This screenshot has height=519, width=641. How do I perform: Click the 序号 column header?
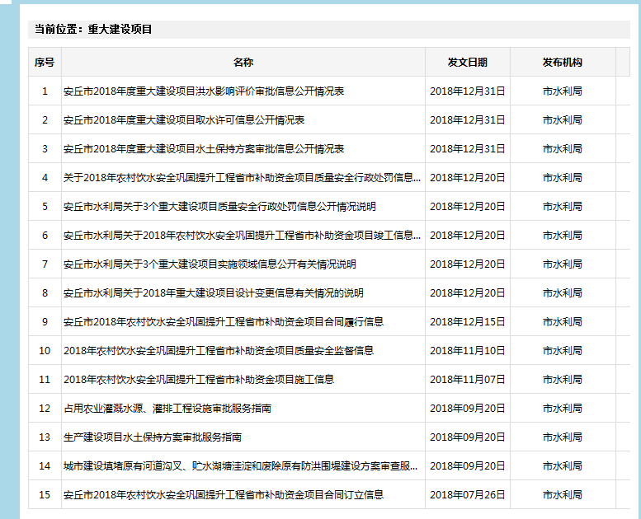click(45, 62)
